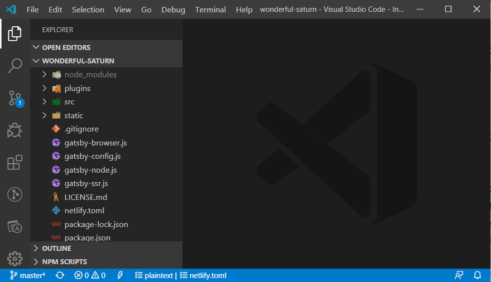Open the Search view icon

[x=15, y=66]
